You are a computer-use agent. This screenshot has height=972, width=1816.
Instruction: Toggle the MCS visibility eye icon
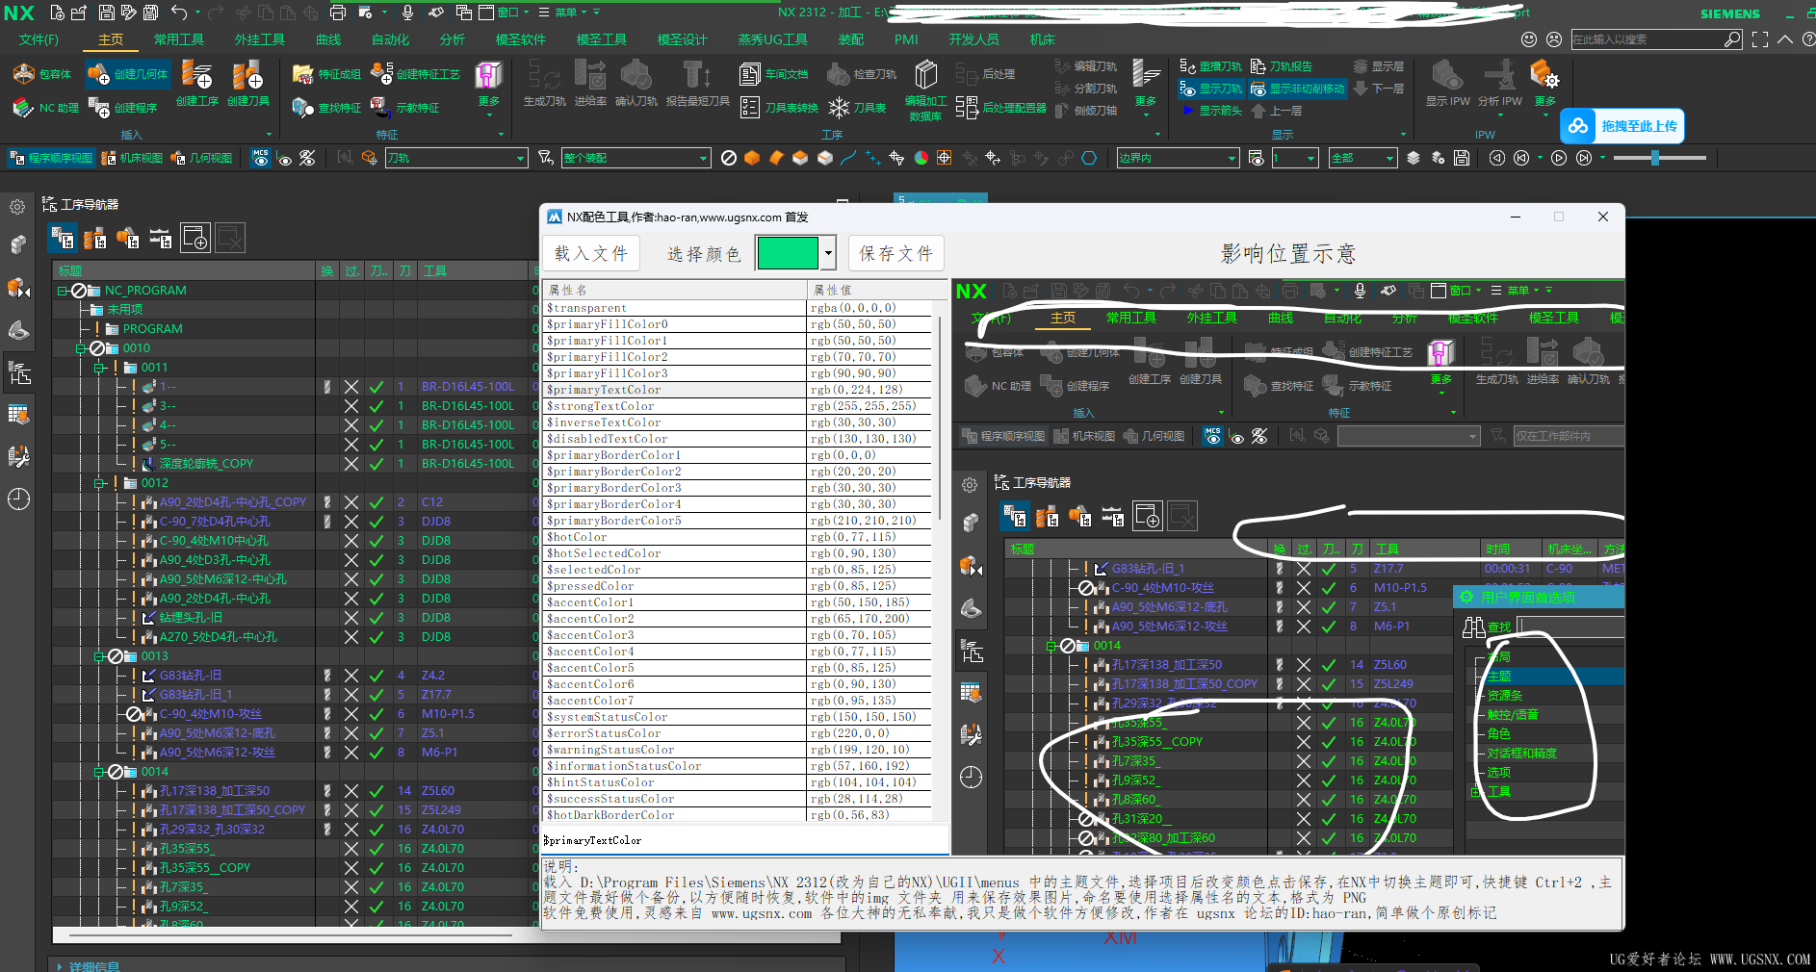click(260, 158)
